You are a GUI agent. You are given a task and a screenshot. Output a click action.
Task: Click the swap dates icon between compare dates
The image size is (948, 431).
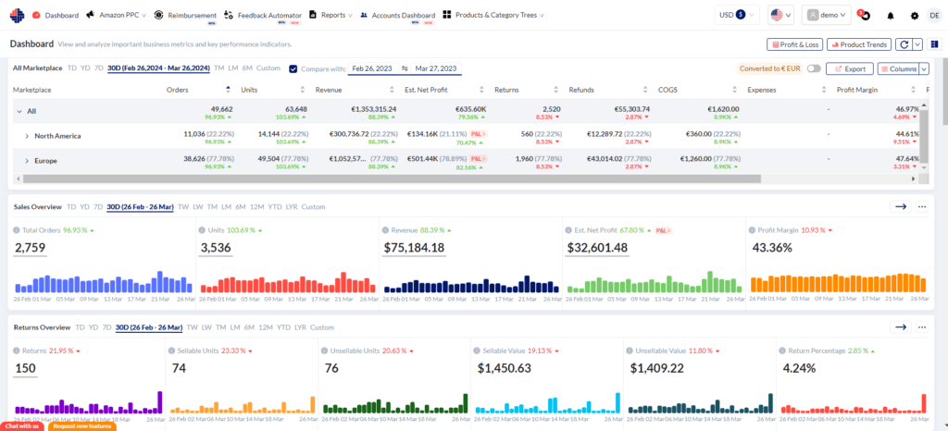tap(405, 68)
